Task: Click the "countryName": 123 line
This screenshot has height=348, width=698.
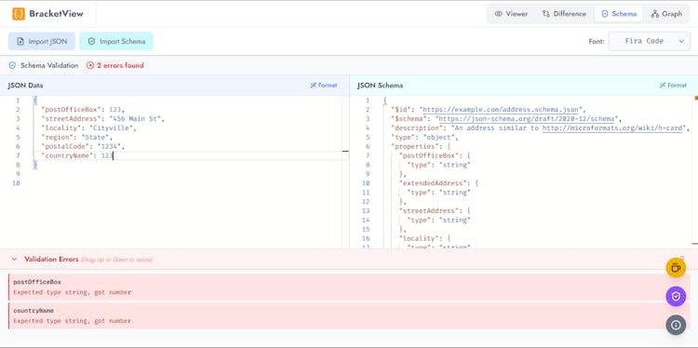Action: pos(76,155)
